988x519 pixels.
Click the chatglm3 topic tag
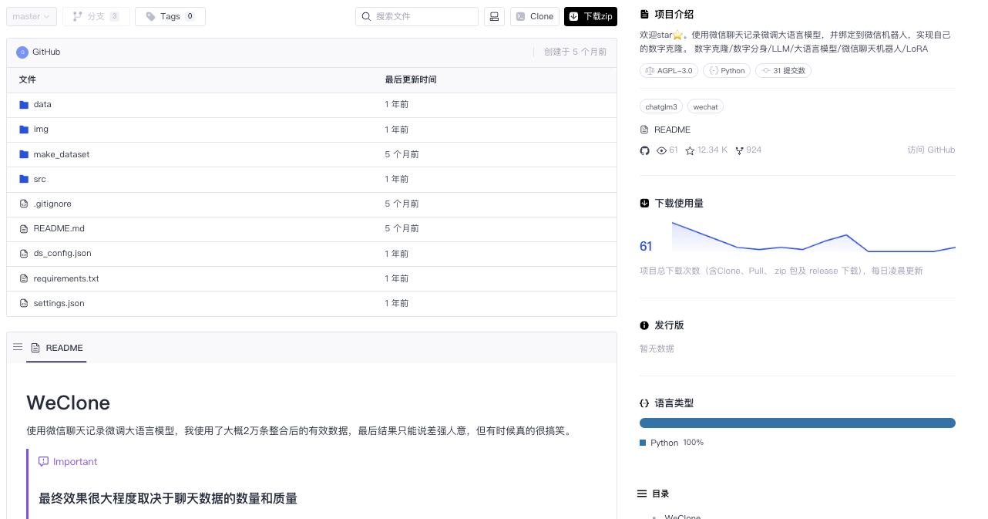tap(661, 106)
